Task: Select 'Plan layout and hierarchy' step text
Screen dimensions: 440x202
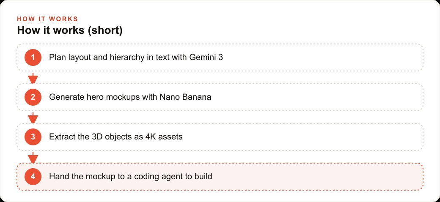Action: pos(96,57)
